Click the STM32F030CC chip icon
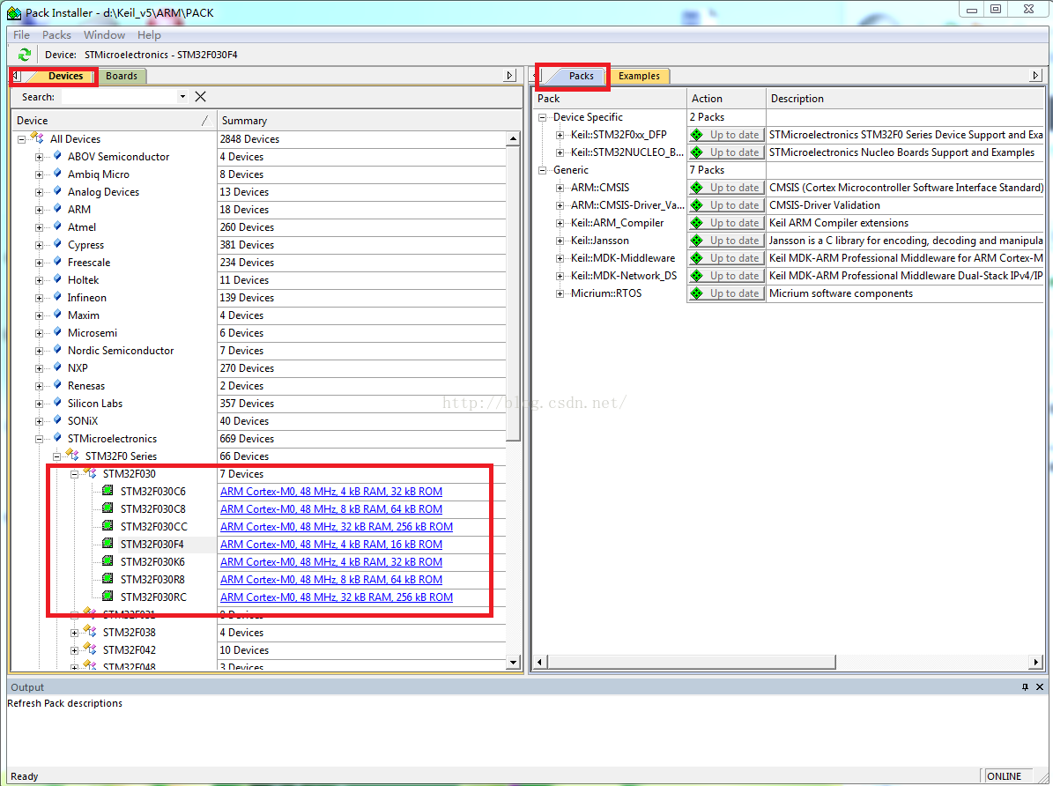 [108, 525]
